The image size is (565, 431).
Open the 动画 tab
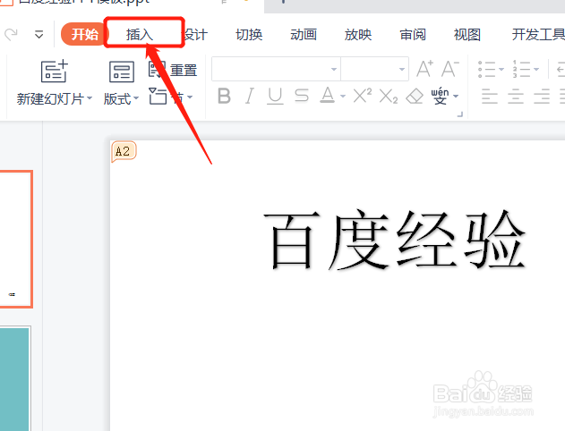[304, 35]
